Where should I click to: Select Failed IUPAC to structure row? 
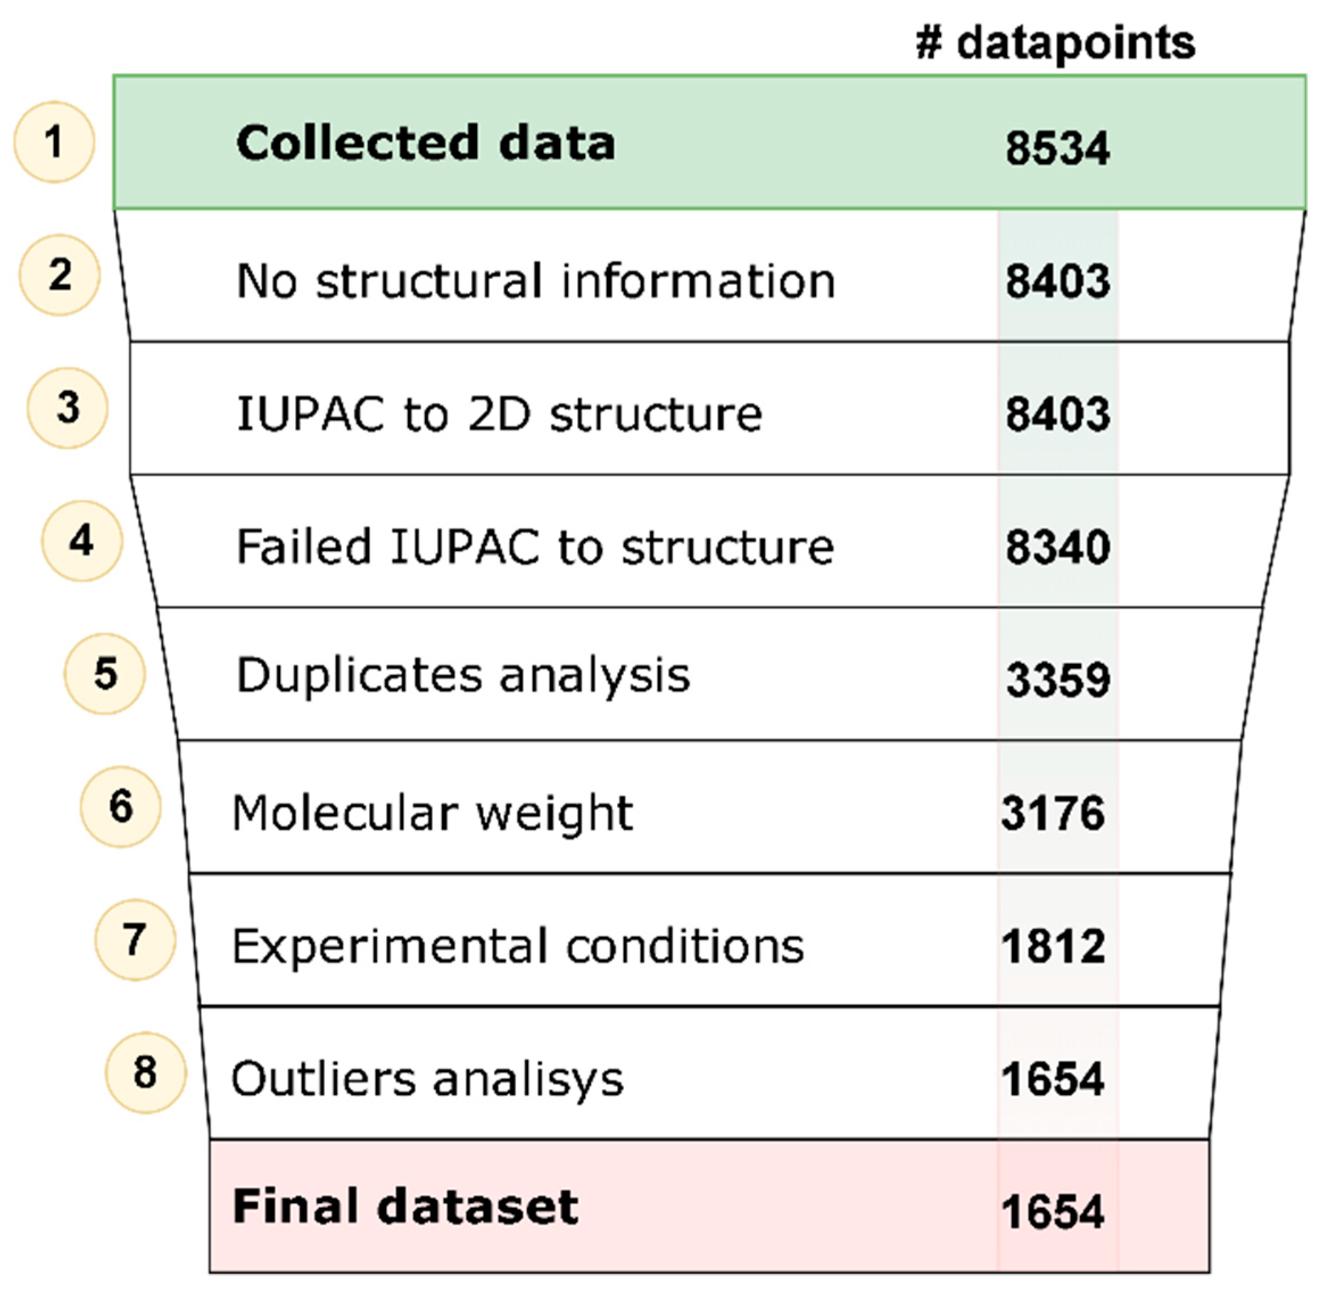[x=709, y=541]
